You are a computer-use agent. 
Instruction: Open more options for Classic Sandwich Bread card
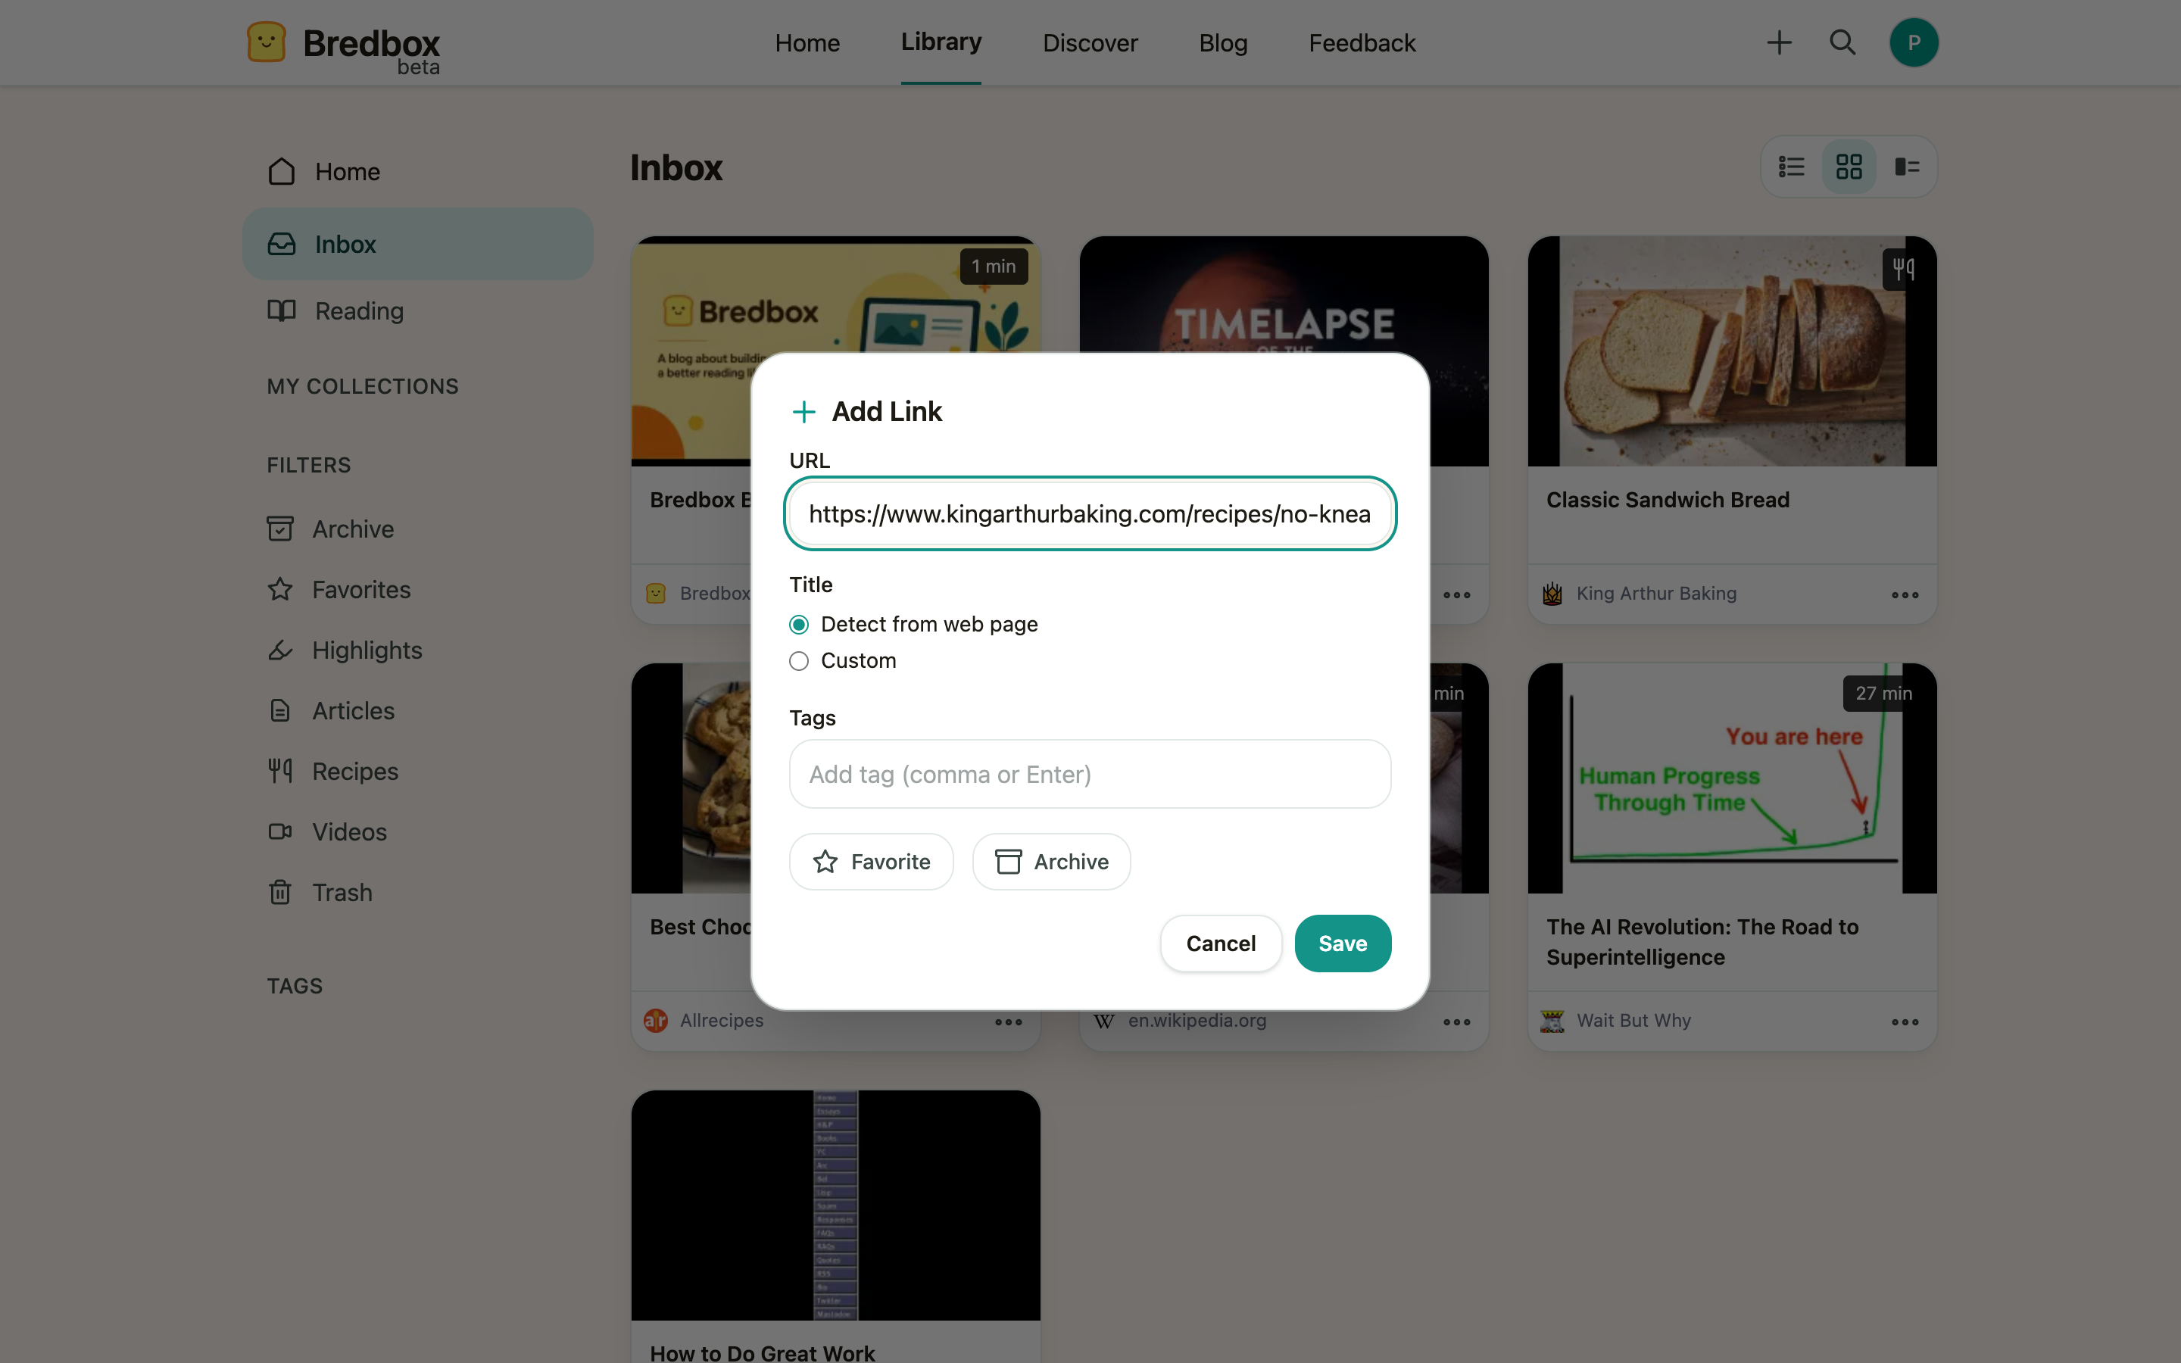1905,595
